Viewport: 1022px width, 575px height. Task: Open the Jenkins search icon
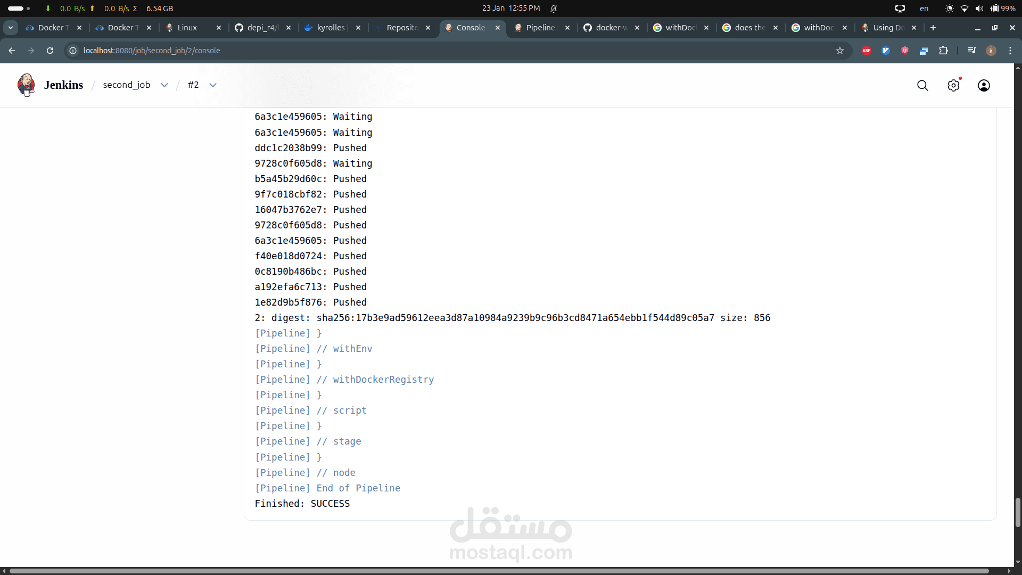click(x=922, y=85)
